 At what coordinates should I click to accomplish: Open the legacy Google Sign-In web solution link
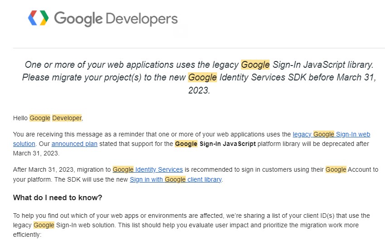pos(331,134)
